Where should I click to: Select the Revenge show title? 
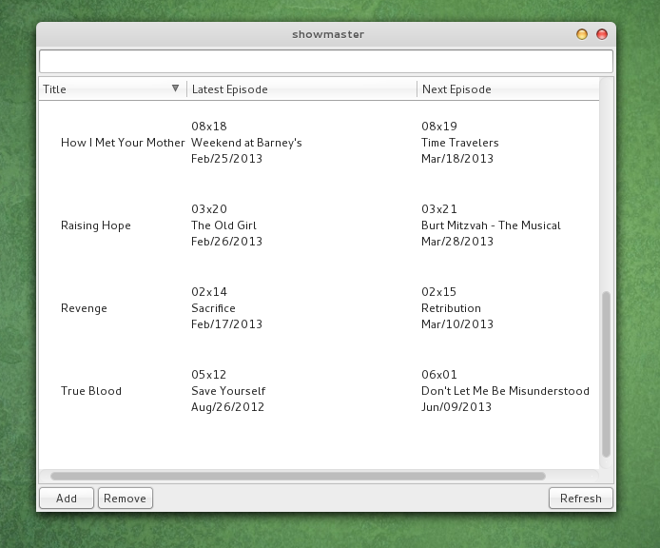pyautogui.click(x=85, y=308)
